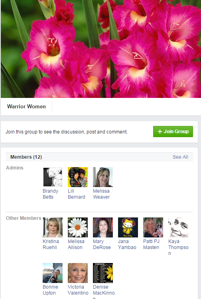Click the Lili Bernard name link
Image resolution: width=201 pixels, height=299 pixels.
click(77, 194)
